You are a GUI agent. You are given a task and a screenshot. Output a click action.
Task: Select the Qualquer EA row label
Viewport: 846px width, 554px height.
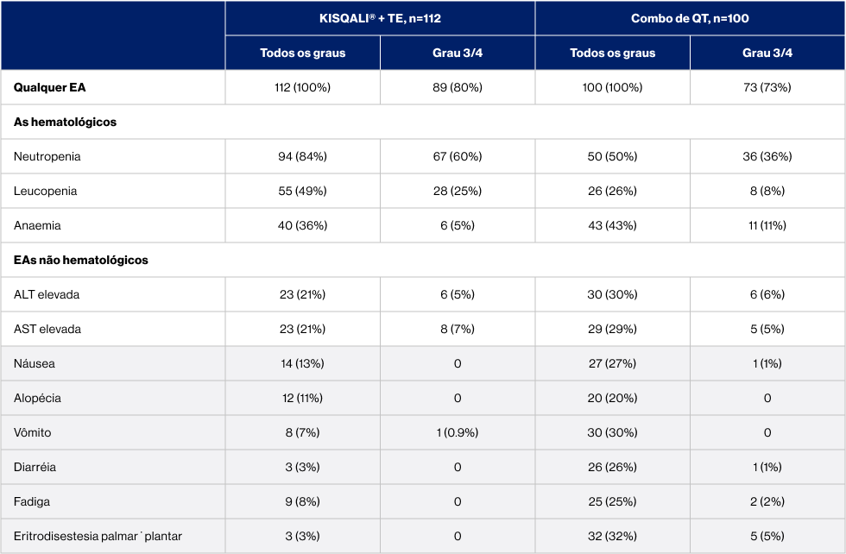[x=50, y=87]
